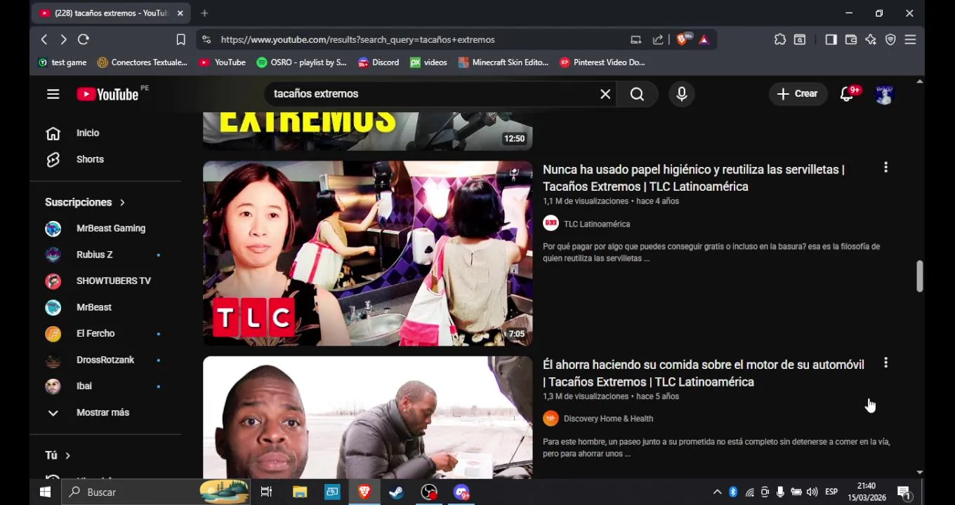Open the TLC servilletas video thumbnail
Image resolution: width=955 pixels, height=505 pixels.
pyautogui.click(x=368, y=253)
